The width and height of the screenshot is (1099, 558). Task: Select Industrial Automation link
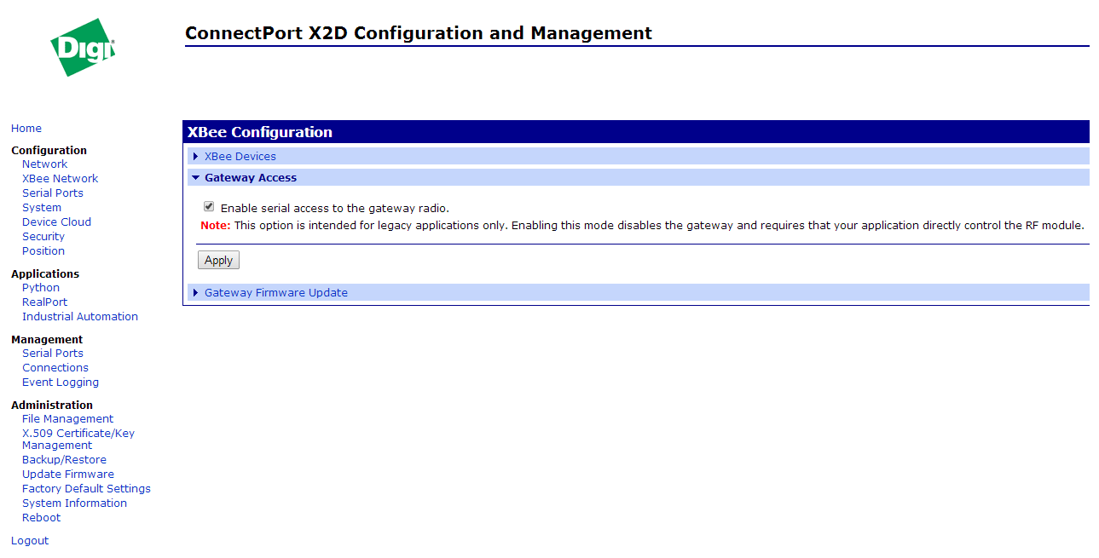click(x=79, y=317)
